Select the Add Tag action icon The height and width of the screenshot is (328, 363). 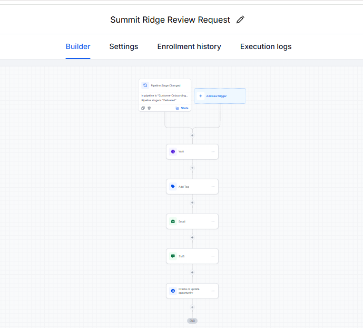pos(173,187)
